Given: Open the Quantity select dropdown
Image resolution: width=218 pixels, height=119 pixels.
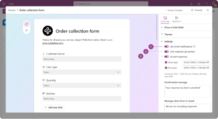Looking at the screenshot, I should coord(82,85).
